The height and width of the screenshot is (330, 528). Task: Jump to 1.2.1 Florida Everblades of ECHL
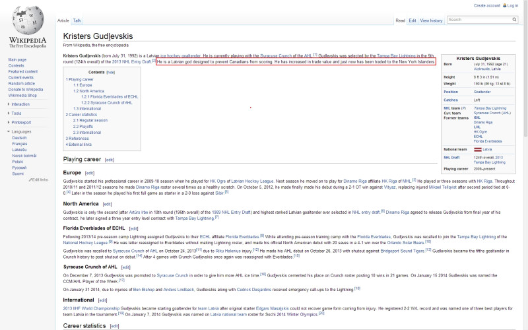pyautogui.click(x=110, y=97)
